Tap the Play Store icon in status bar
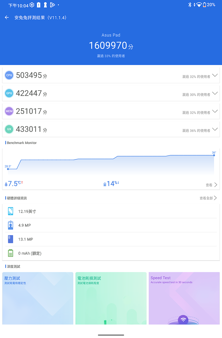 tap(52, 5)
